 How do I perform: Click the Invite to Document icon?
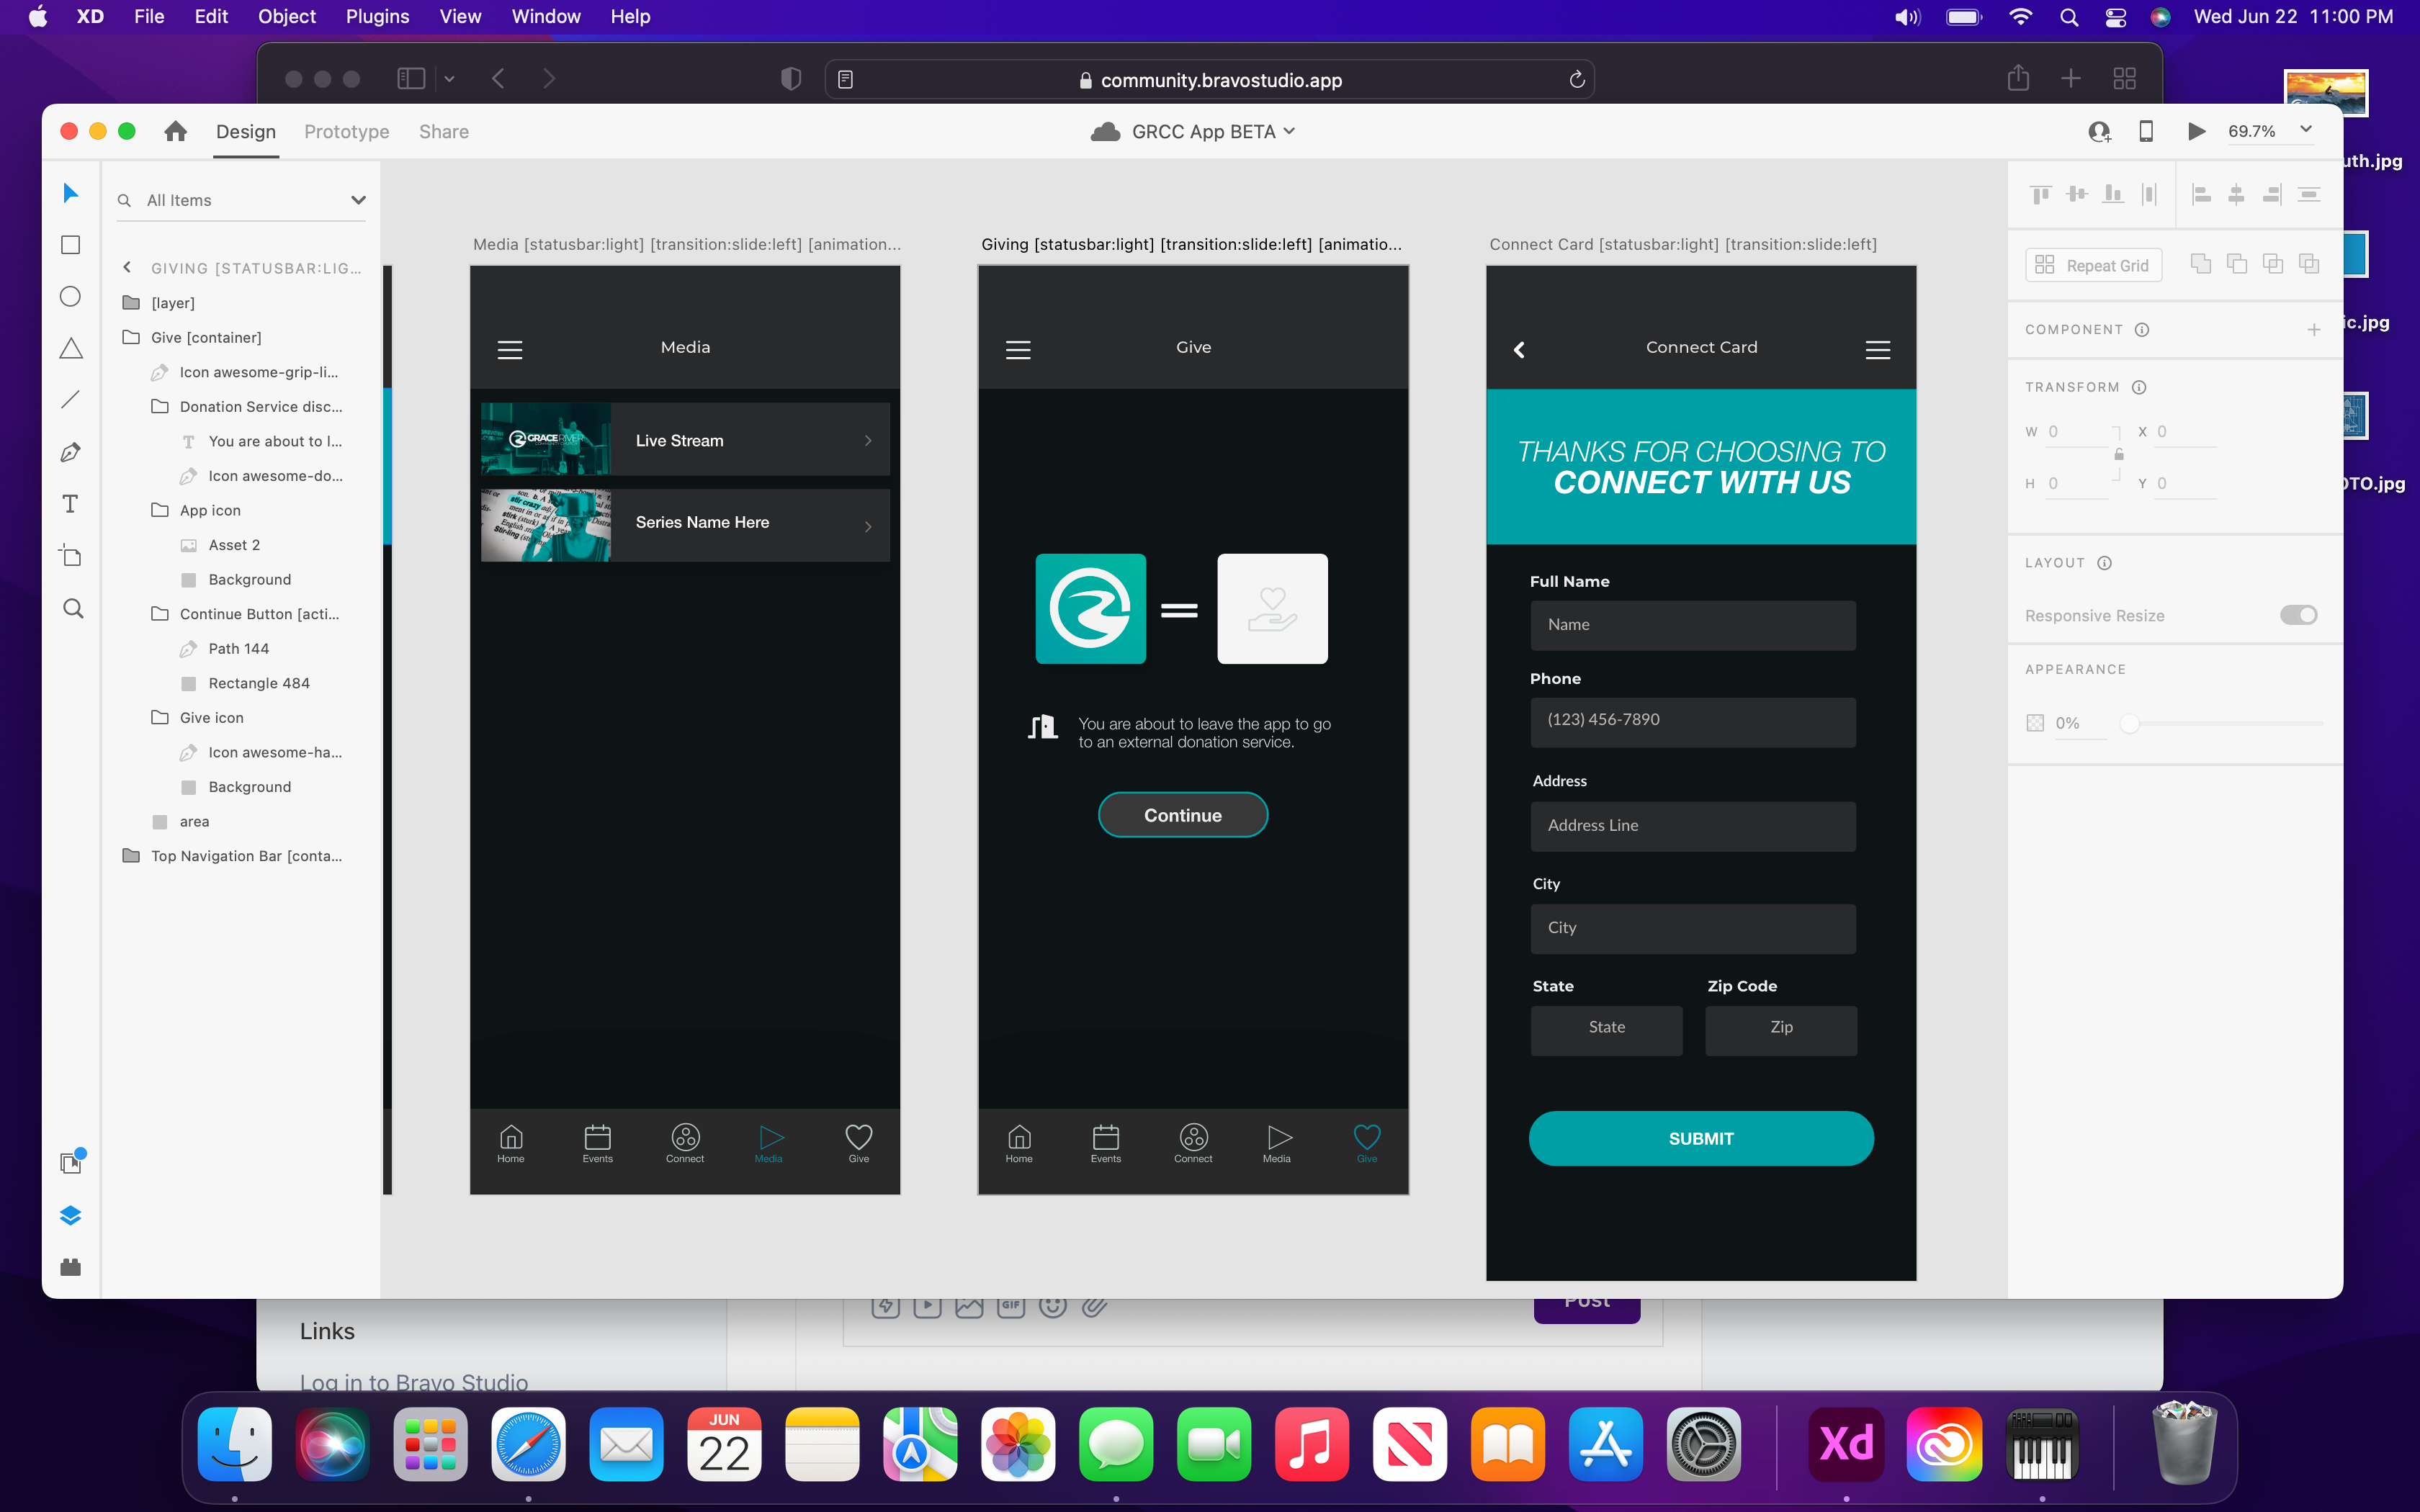(x=2099, y=131)
